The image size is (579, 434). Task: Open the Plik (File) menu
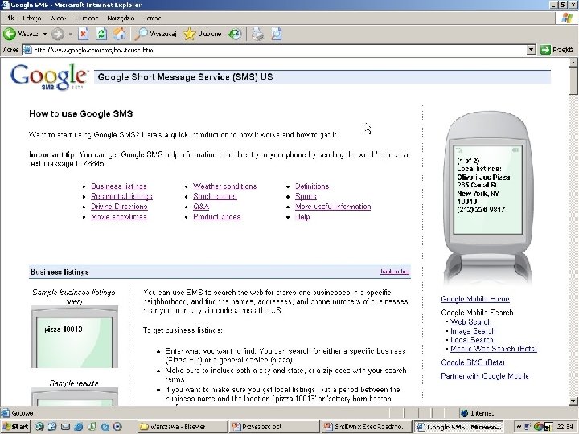pos(9,18)
